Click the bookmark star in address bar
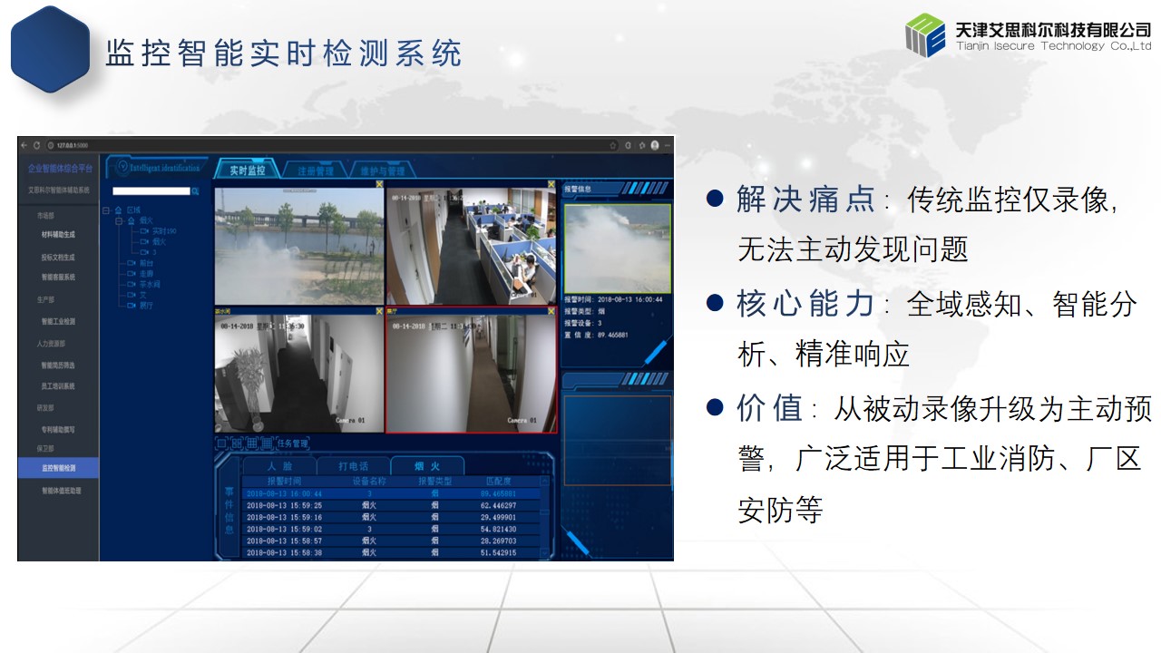Viewport: 1161px width, 653px height. 612,145
